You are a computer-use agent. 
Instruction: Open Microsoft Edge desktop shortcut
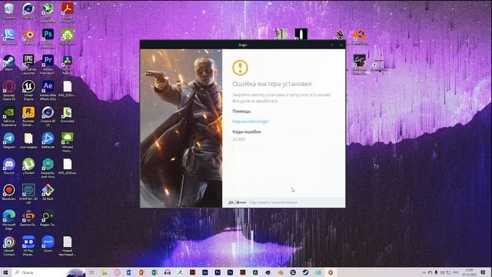point(8,220)
